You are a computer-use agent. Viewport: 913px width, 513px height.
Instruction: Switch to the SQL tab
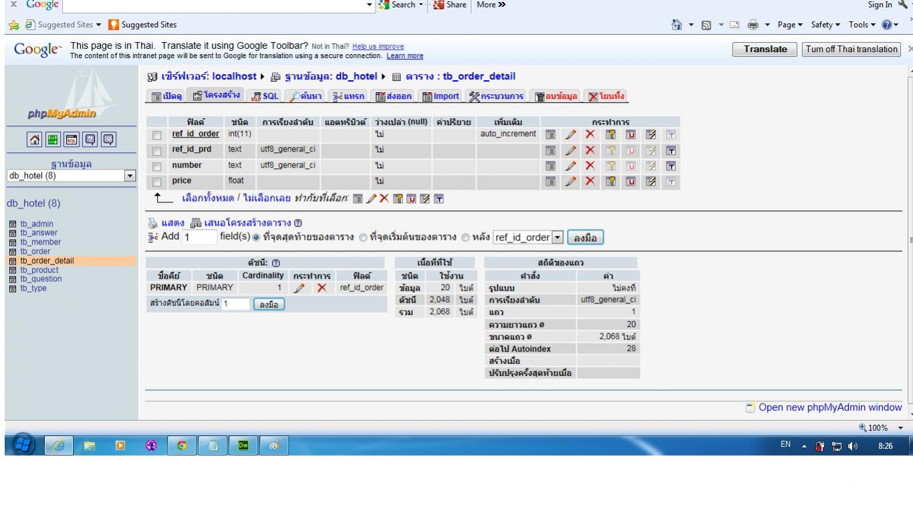tap(263, 96)
